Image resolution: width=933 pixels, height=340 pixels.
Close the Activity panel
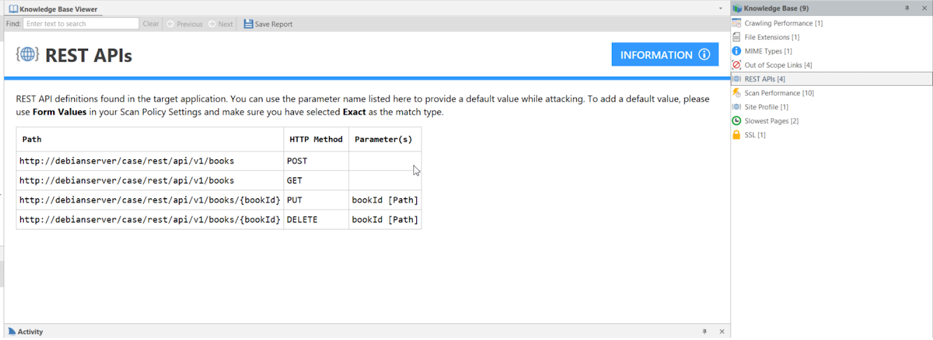pyautogui.click(x=722, y=332)
